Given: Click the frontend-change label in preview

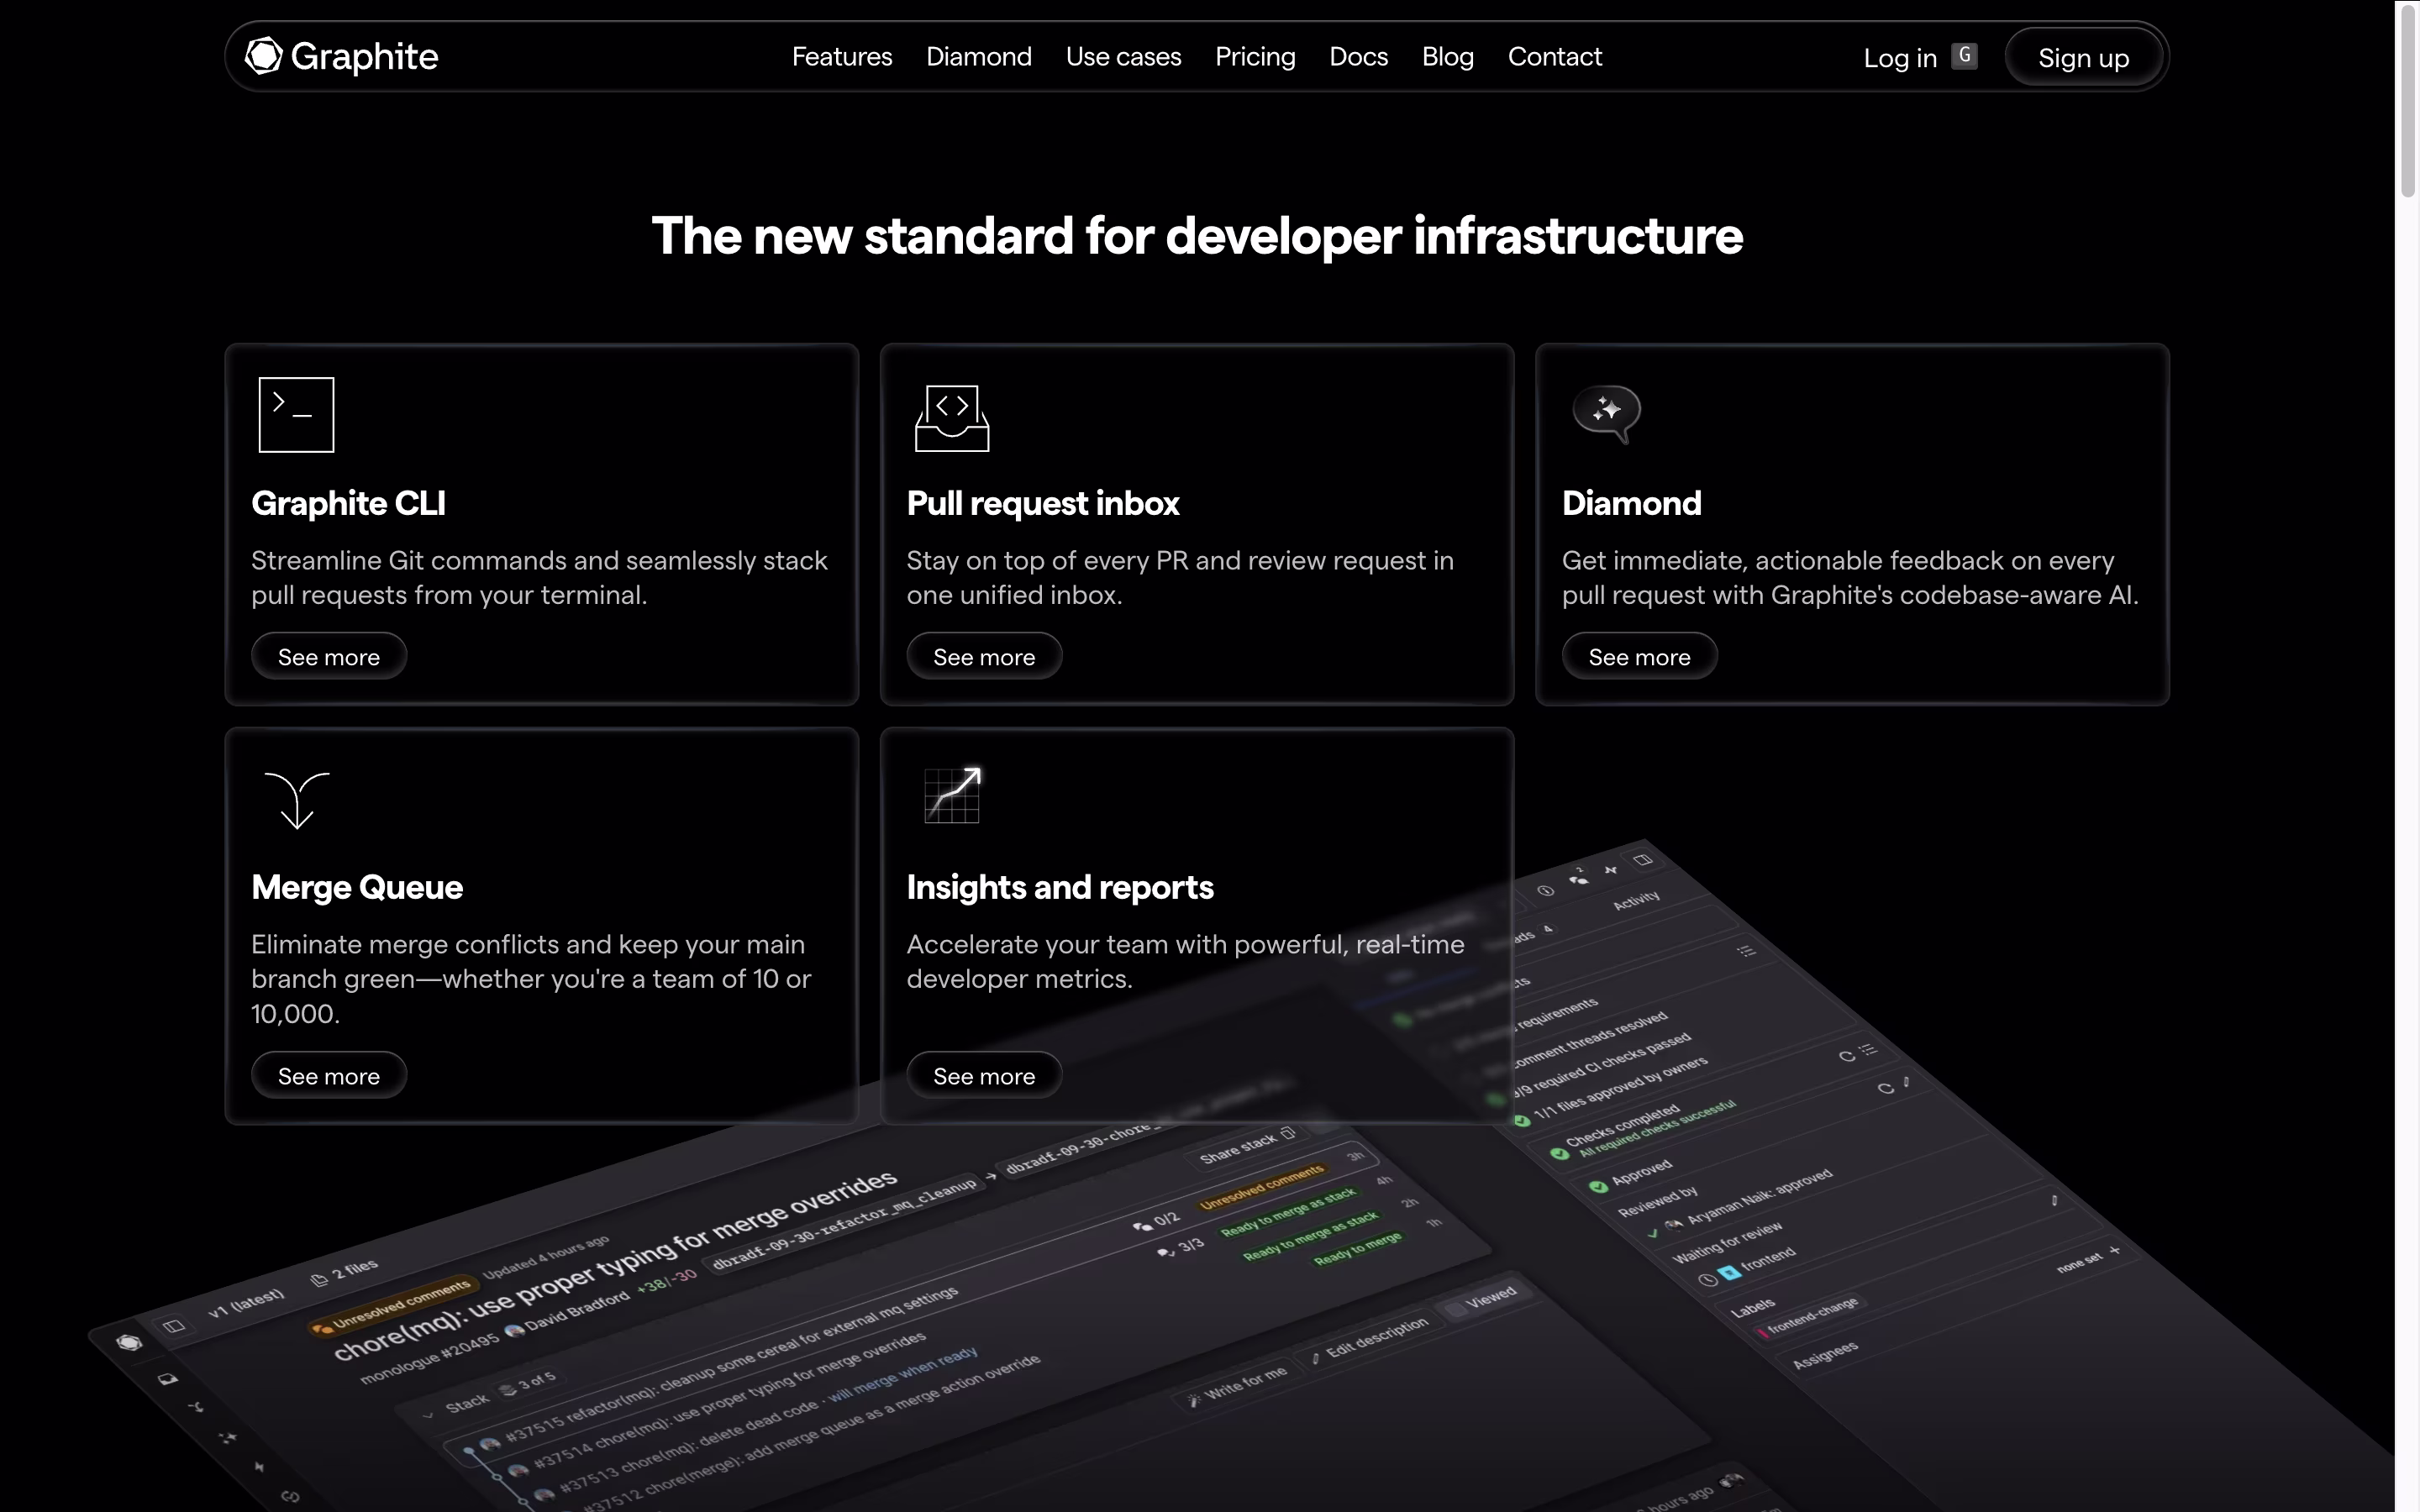Looking at the screenshot, I should 1812,1317.
